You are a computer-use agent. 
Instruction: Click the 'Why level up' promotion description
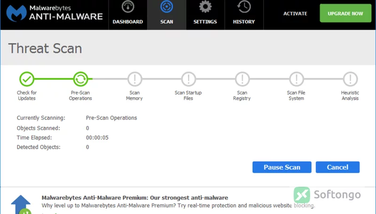[x=178, y=206]
